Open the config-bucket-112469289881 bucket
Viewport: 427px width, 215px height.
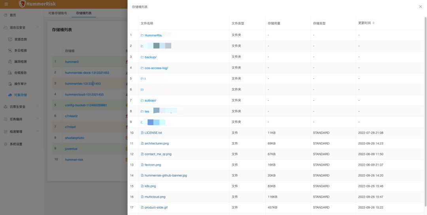point(86,105)
